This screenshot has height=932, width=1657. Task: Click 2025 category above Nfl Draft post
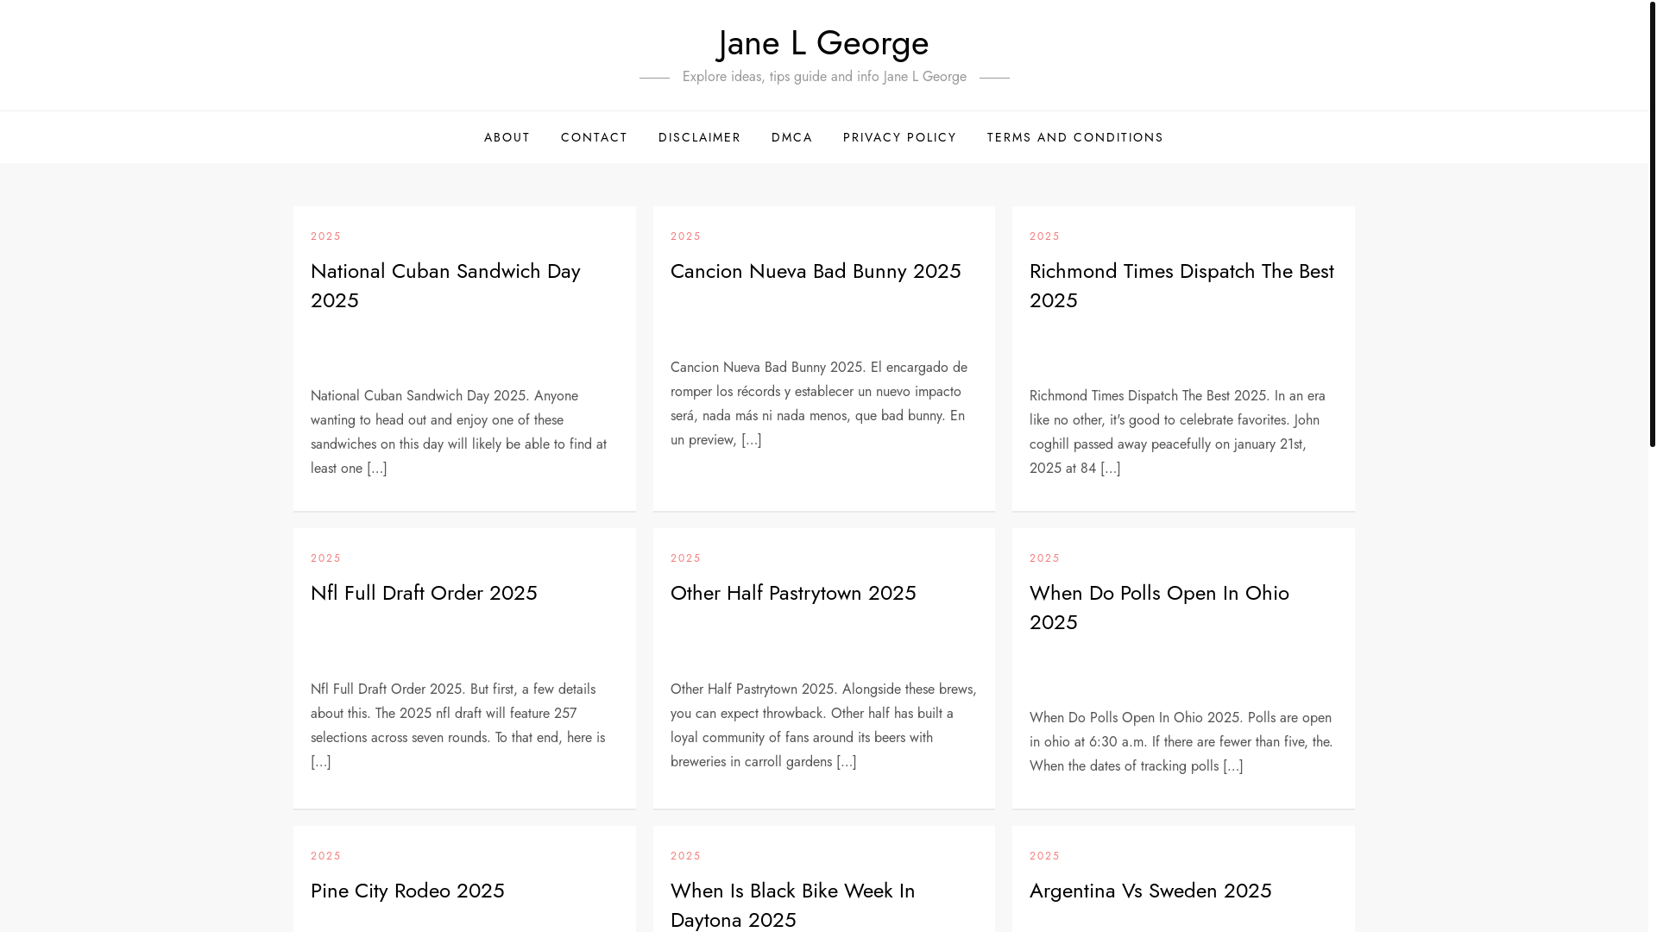[326, 558]
